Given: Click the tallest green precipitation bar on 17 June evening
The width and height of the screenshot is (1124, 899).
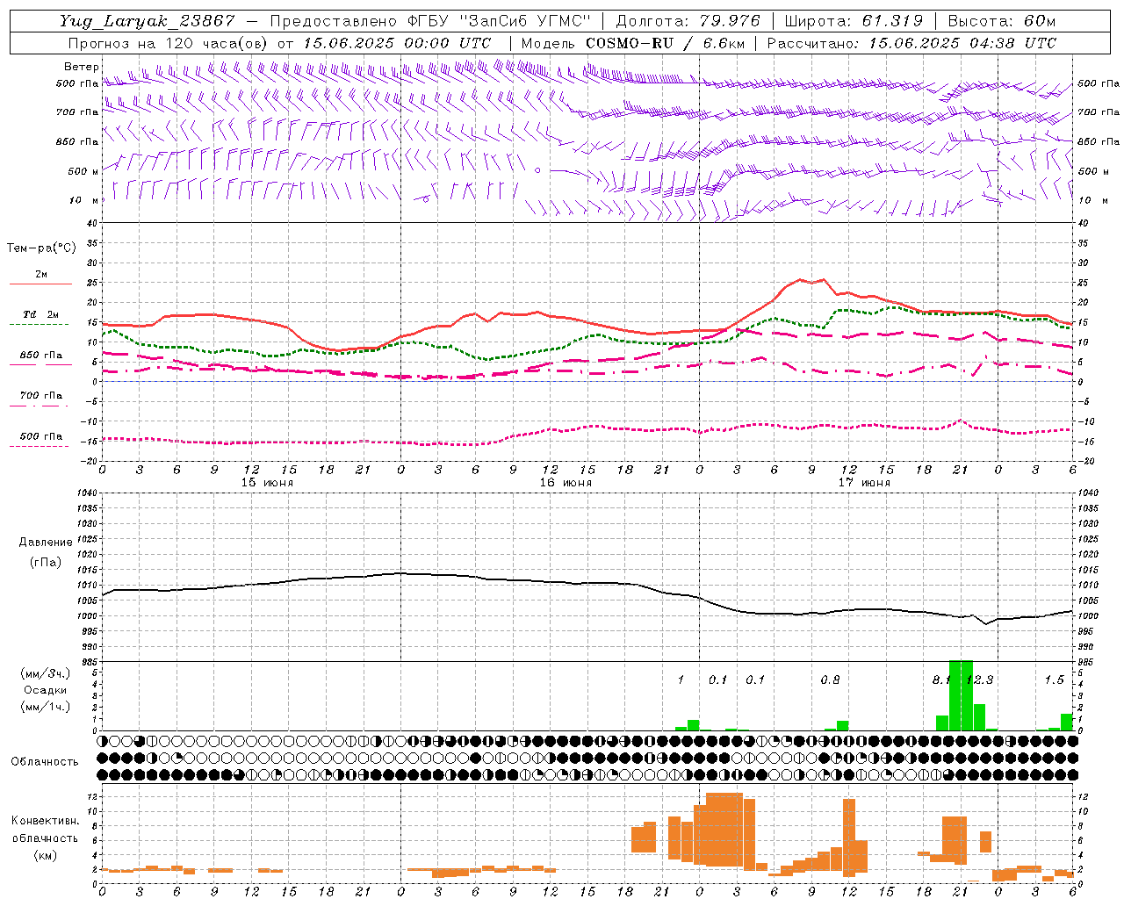Looking at the screenshot, I should 961,695.
